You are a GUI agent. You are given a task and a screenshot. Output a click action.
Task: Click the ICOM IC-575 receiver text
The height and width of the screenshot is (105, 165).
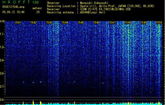click(x=105, y=9)
